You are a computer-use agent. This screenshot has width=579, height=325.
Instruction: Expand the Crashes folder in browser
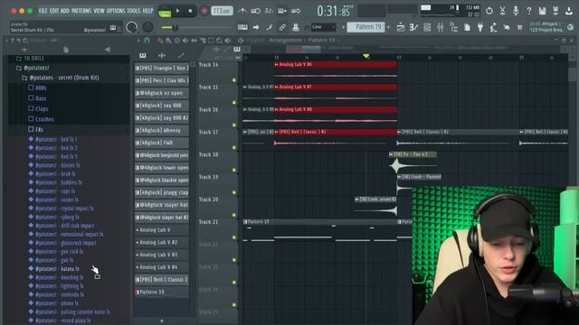[41, 119]
